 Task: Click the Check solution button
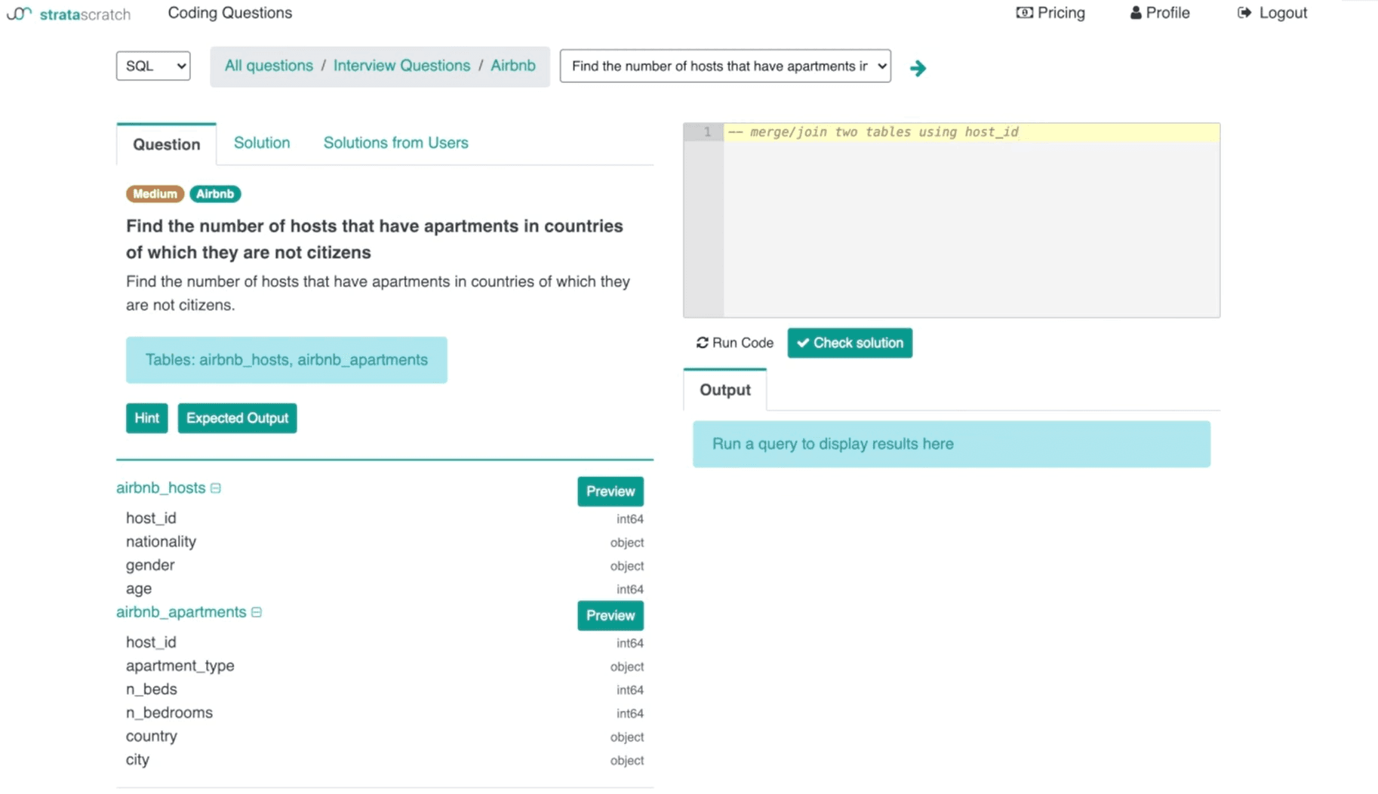[849, 343]
